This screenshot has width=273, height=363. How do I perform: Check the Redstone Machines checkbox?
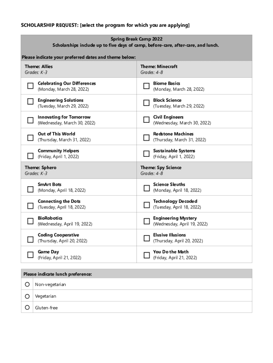146,137
